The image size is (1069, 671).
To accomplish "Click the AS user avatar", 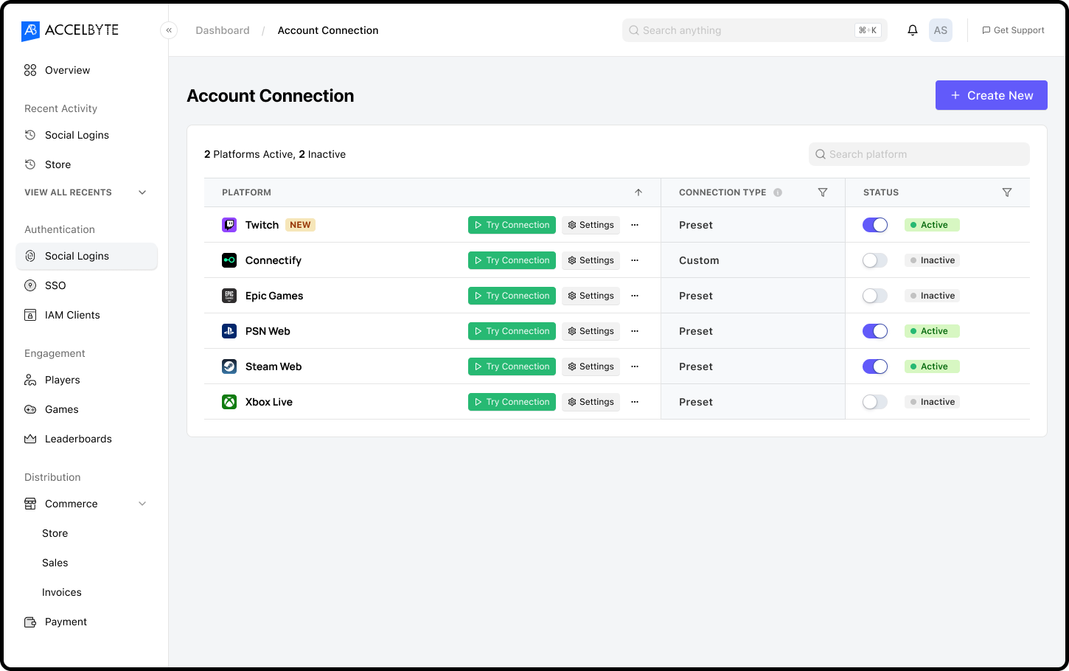I will 940,30.
